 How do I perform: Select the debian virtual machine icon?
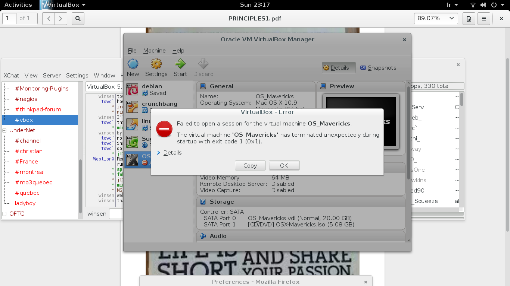(133, 89)
